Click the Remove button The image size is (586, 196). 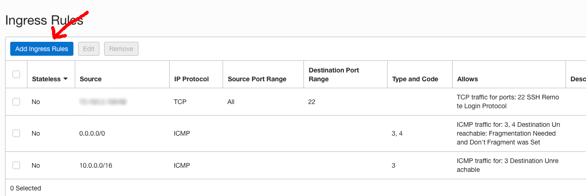(x=121, y=49)
